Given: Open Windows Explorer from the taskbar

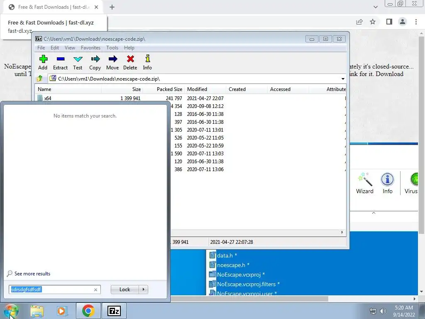Looking at the screenshot, I should coord(37,311).
